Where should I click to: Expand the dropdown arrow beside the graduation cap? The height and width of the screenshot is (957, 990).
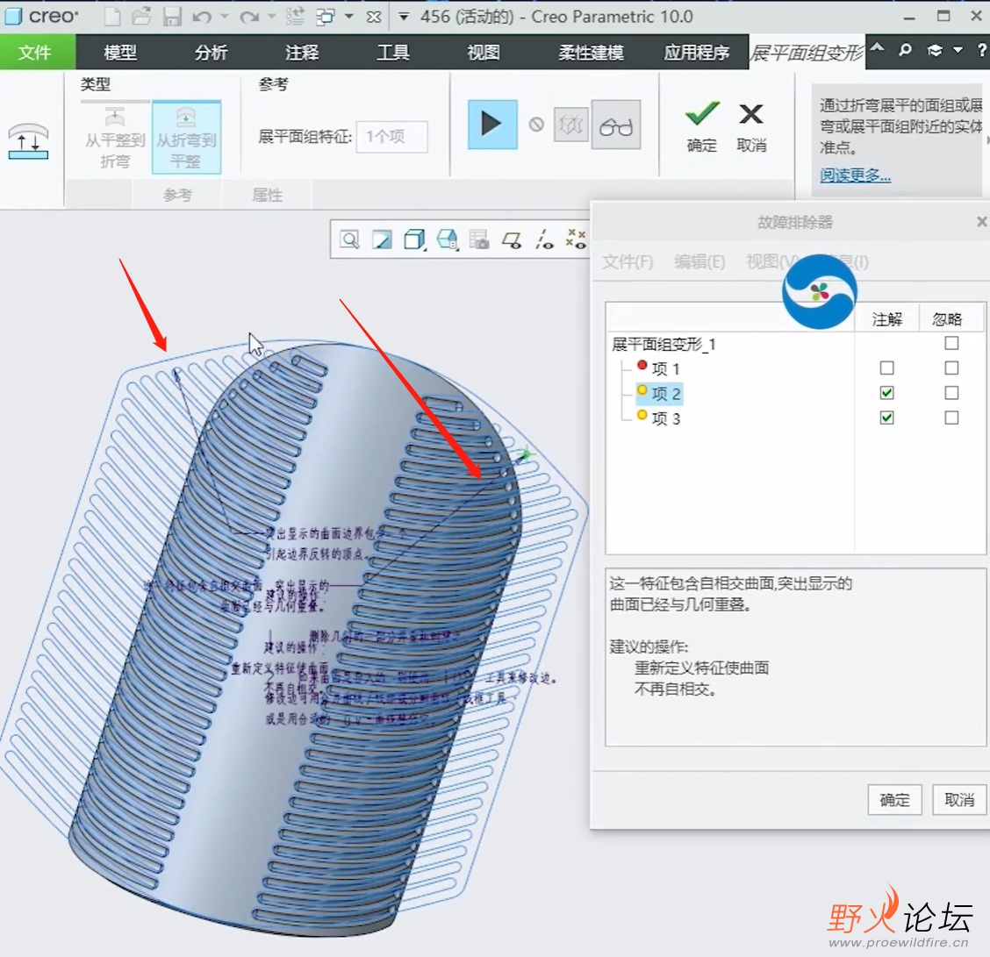coord(958,50)
